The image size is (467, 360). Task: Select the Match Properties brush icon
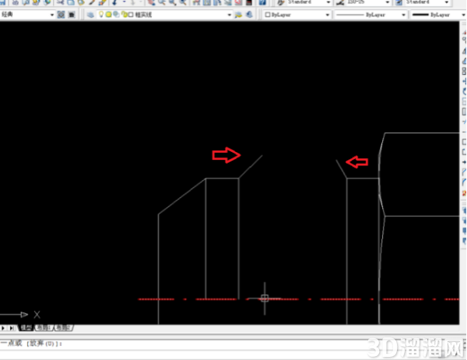(x=103, y=2)
